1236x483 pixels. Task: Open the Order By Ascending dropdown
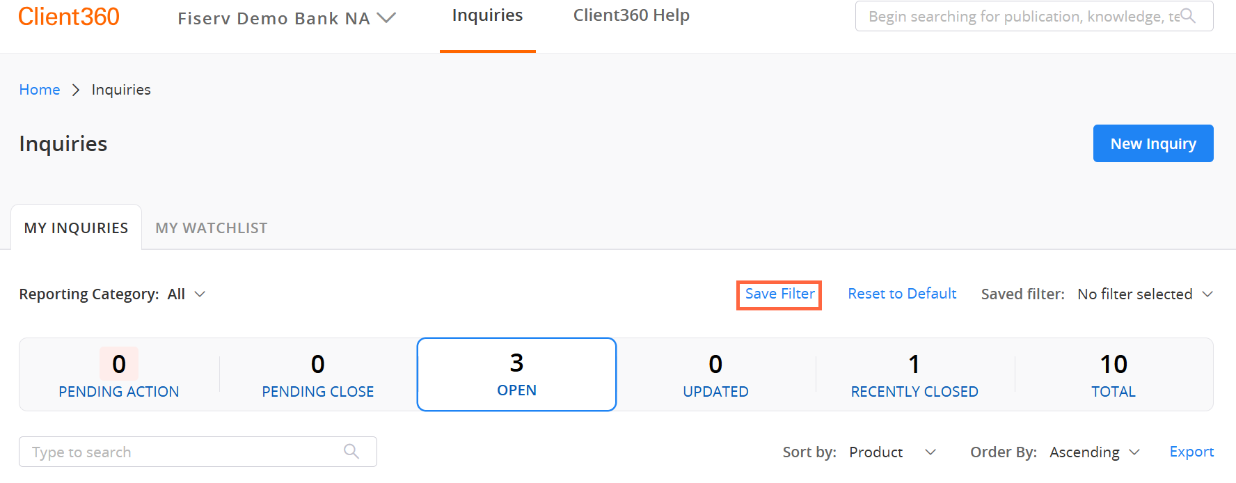tap(1095, 452)
